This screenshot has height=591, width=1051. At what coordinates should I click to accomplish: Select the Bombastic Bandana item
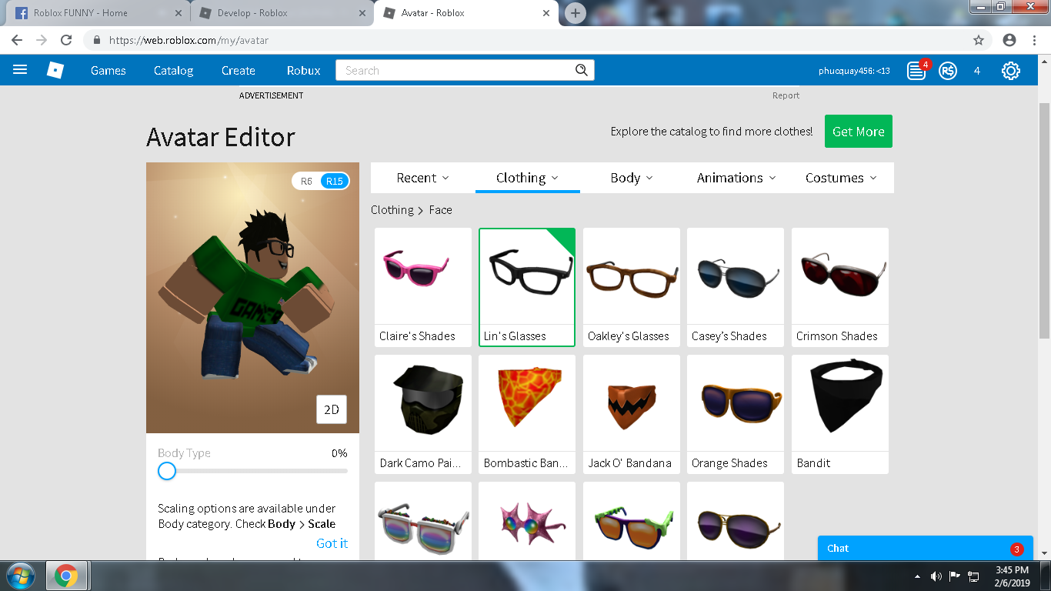527,414
